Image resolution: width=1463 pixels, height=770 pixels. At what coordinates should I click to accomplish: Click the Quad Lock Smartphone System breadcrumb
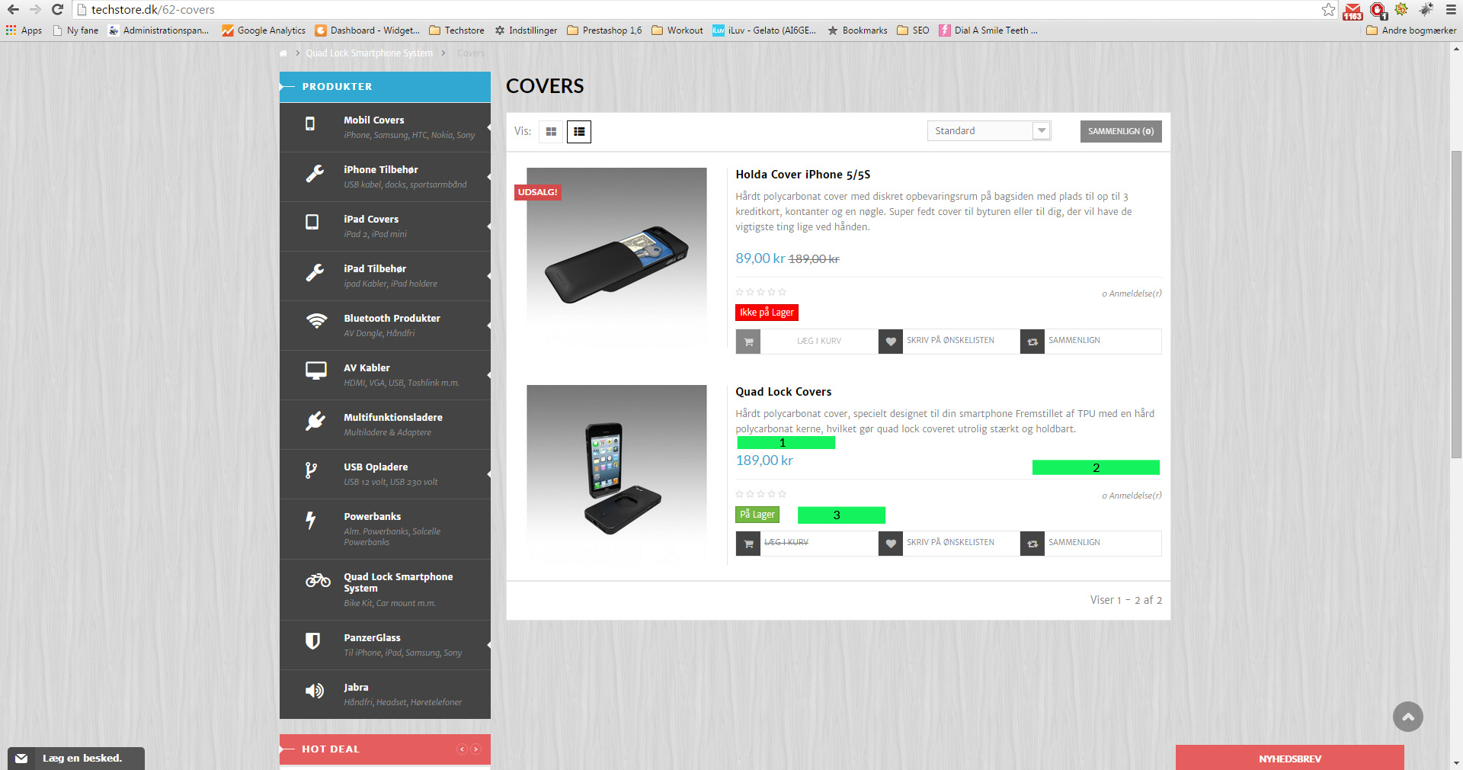tap(370, 53)
